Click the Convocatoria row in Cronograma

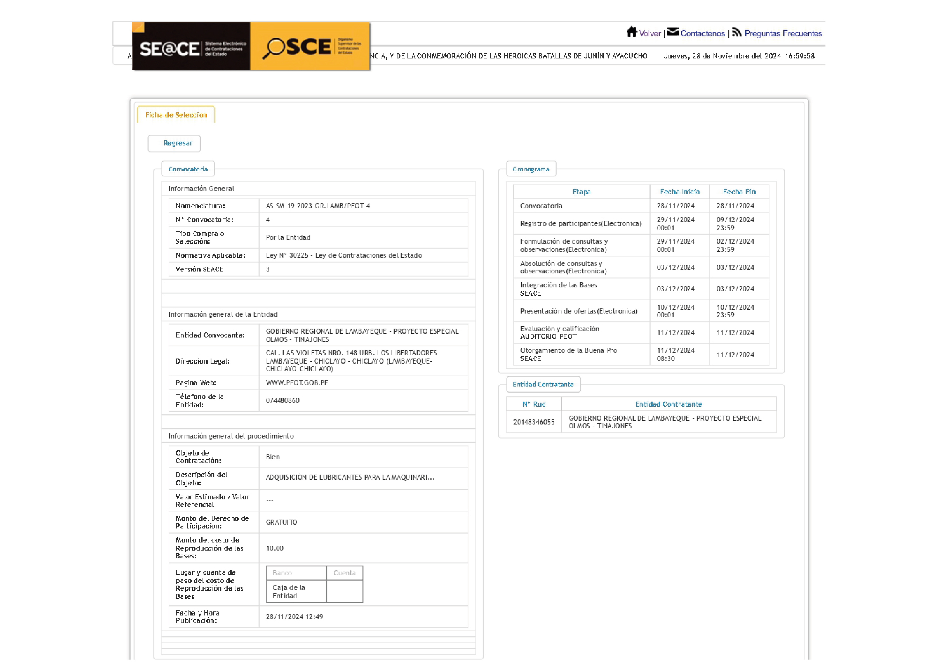click(x=641, y=206)
